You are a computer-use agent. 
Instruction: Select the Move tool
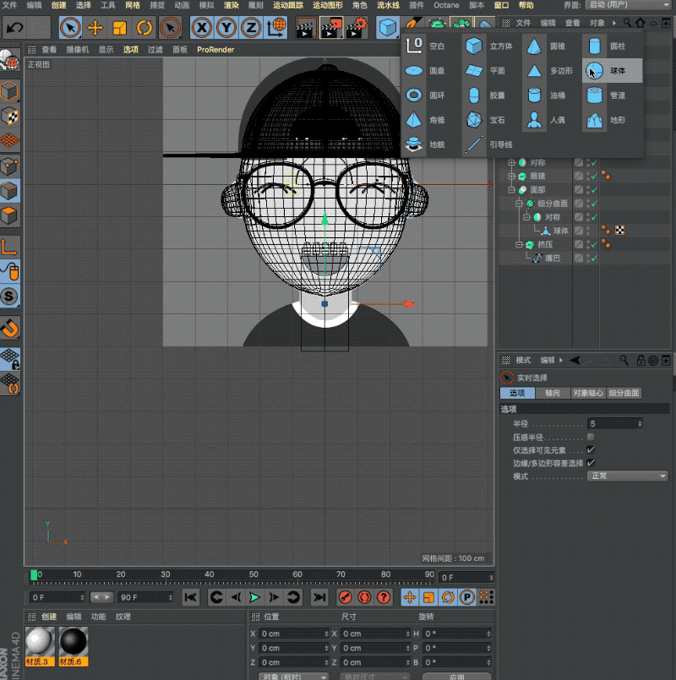[x=95, y=28]
